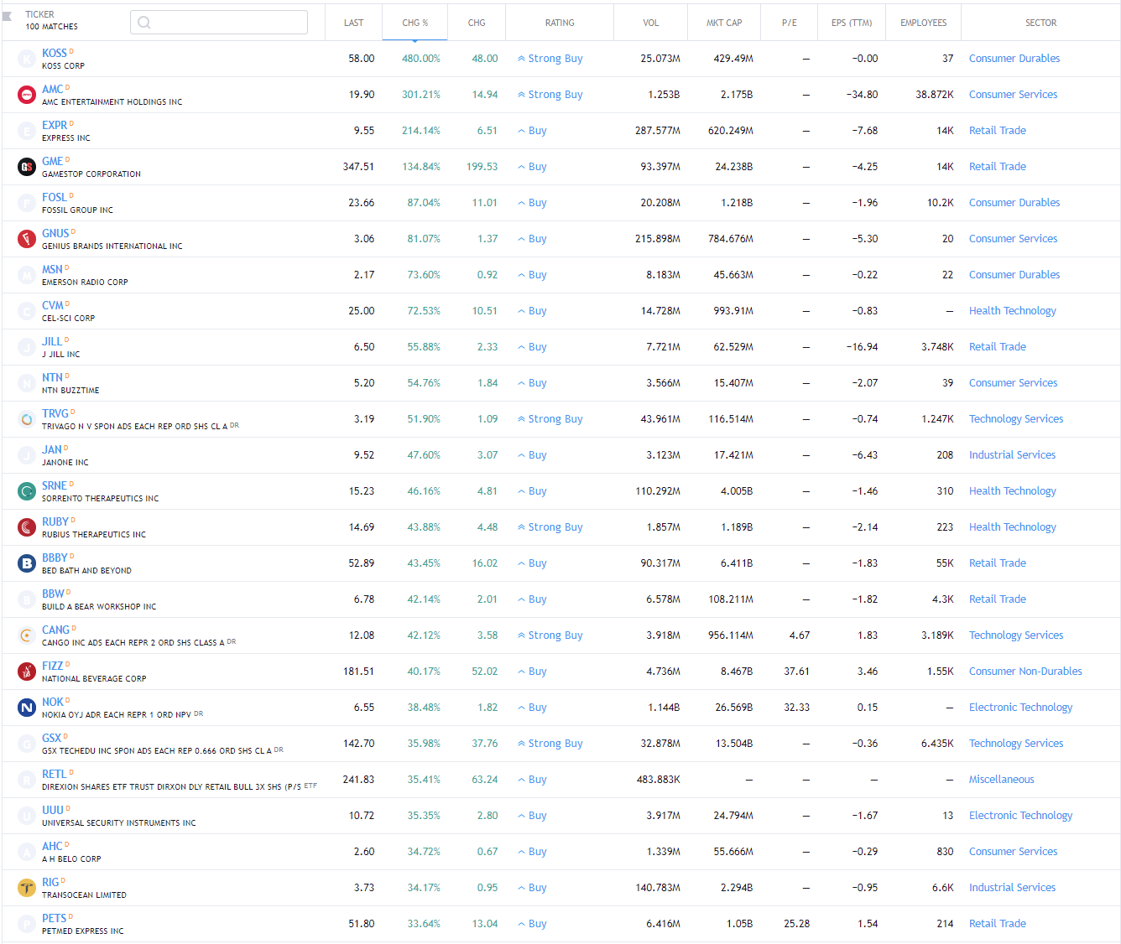
Task: Open the BBBY ticker link
Action: click(55, 558)
